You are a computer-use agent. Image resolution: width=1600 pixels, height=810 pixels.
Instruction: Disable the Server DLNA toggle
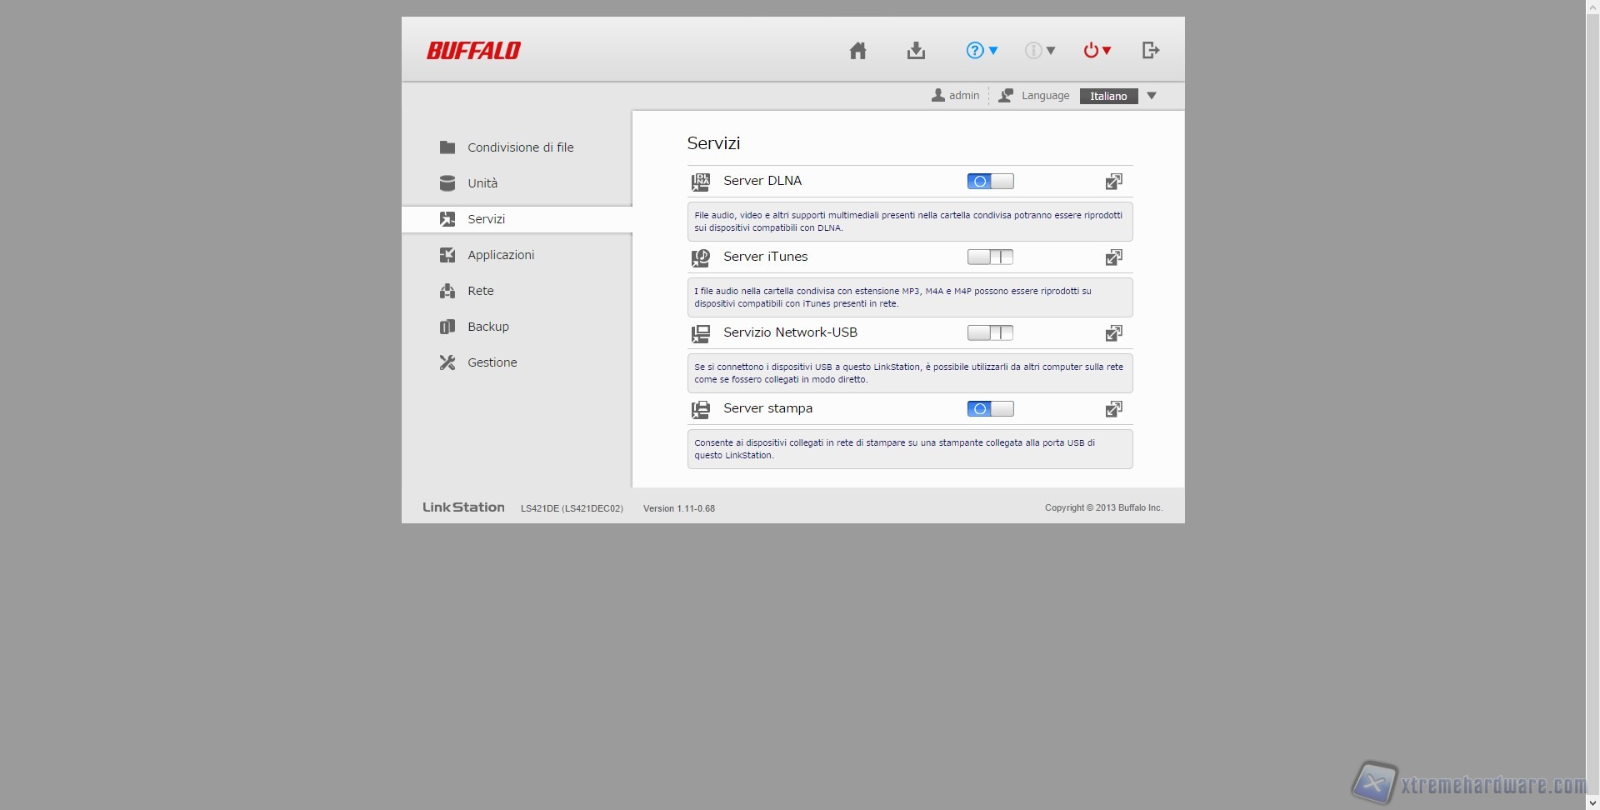pos(990,182)
